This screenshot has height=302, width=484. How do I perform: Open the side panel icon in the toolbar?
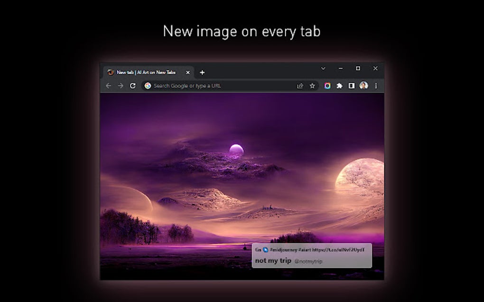(351, 86)
